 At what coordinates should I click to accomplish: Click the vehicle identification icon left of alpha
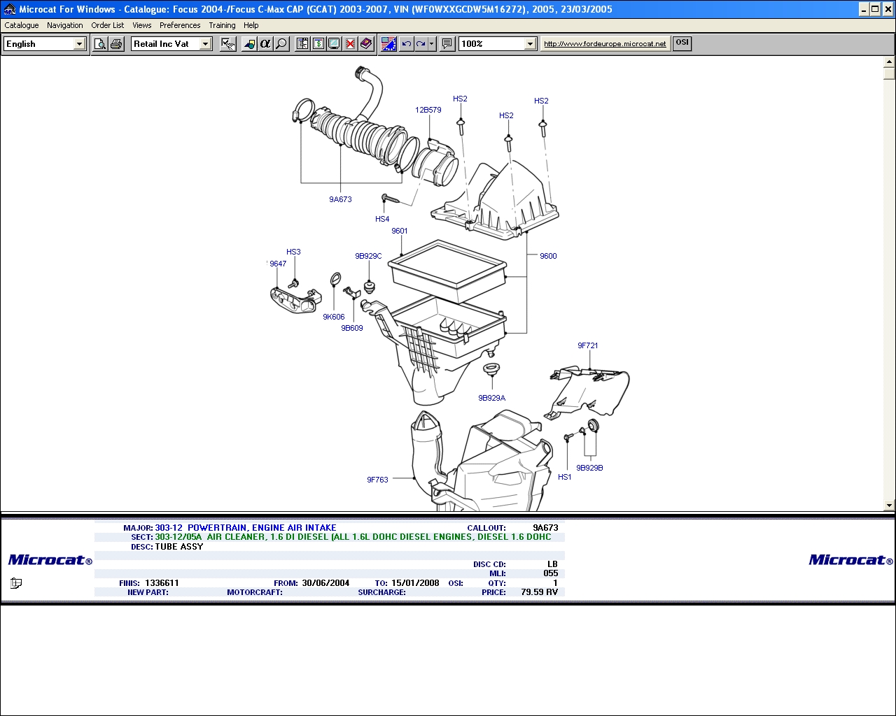[249, 44]
